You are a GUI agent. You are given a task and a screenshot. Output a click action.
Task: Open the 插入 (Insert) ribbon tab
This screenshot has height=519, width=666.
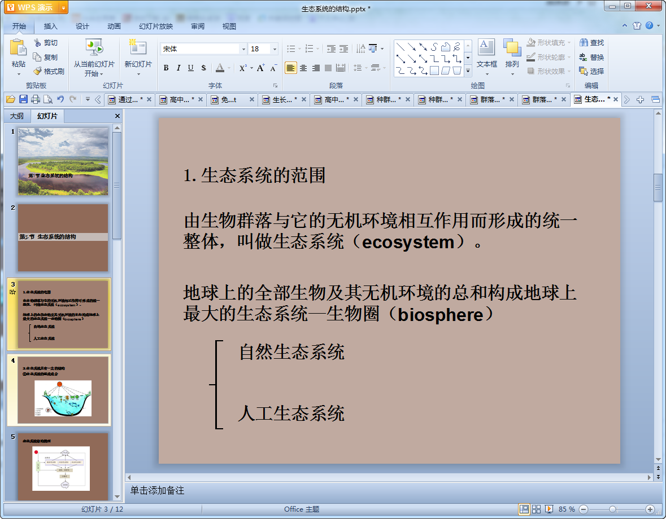click(50, 27)
